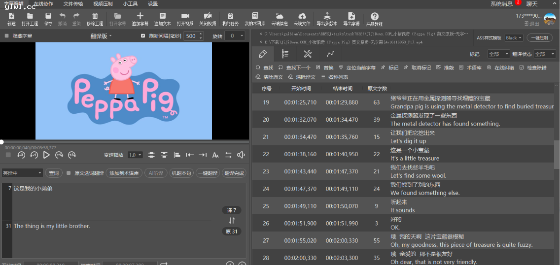Open the 翻译状态 全部 dropdown
The image size is (560, 265).
[545, 54]
